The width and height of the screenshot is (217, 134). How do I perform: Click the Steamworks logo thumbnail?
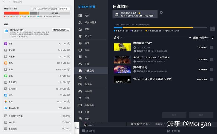point(122,79)
